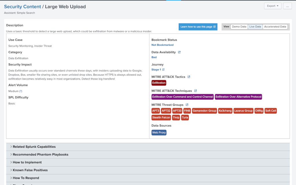Go to Security Content breadcrumb link
This screenshot has height=185, width=296.
click(x=23, y=7)
